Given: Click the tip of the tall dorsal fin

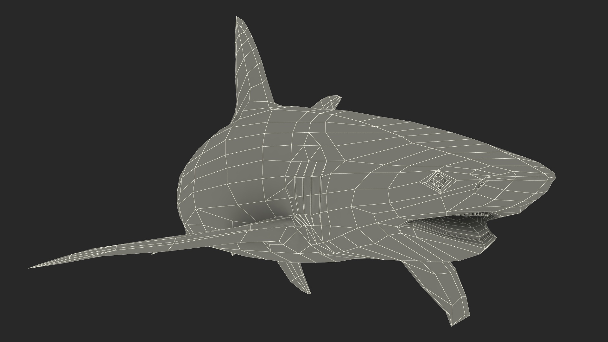Looking at the screenshot, I should (237, 18).
